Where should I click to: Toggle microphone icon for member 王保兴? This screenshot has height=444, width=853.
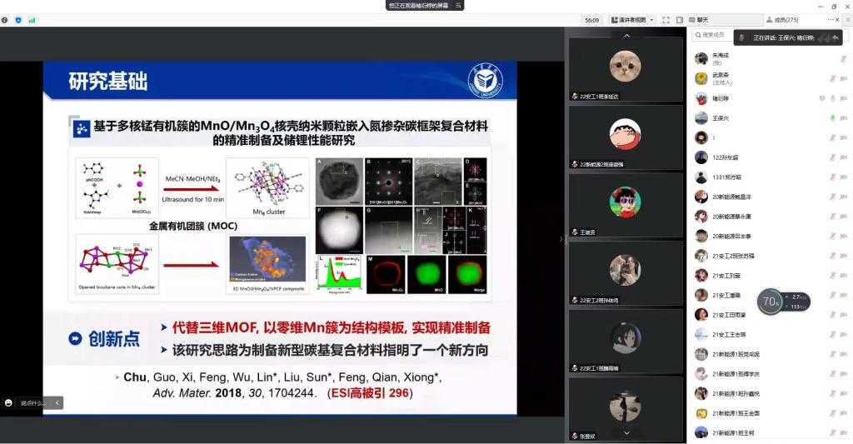(831, 118)
